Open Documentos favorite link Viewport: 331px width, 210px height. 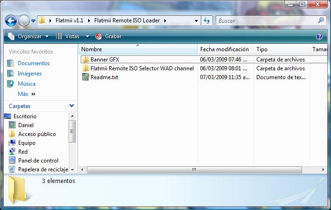[x=34, y=63]
